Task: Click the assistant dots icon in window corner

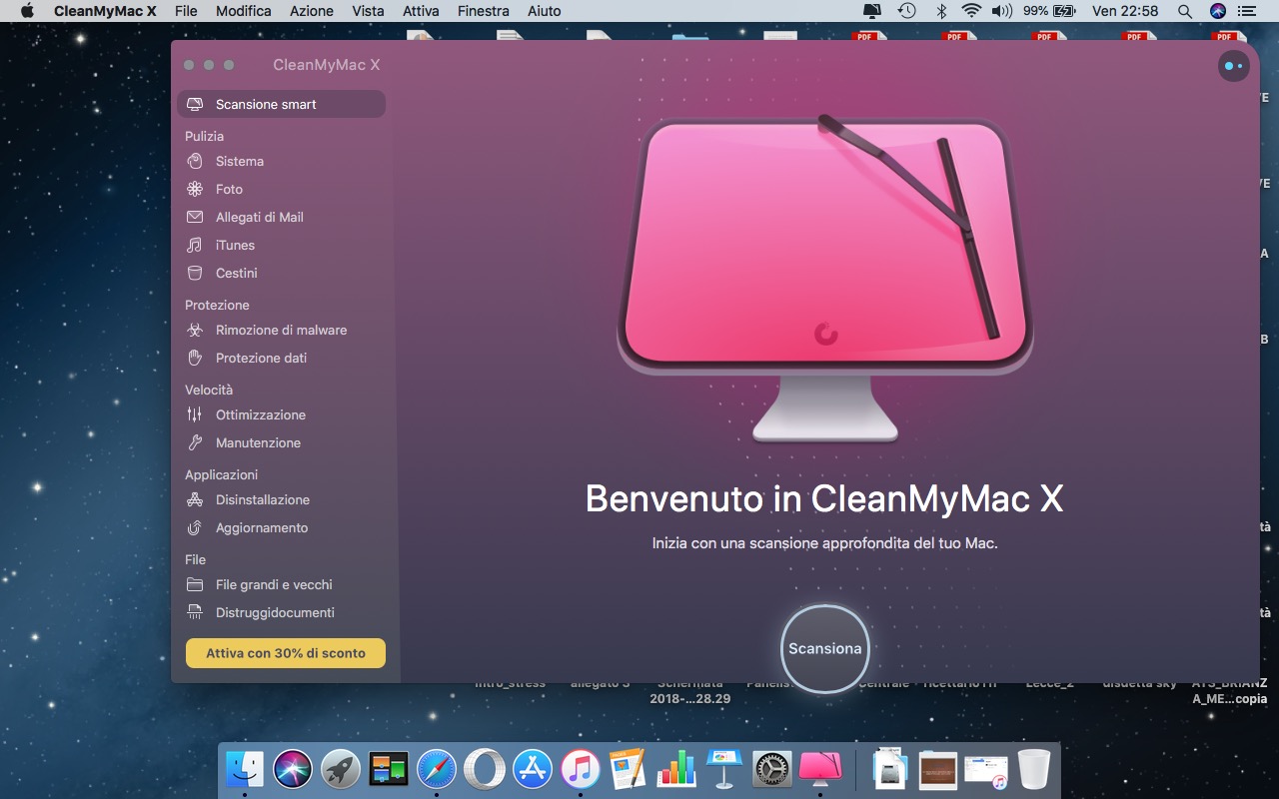Action: tap(1234, 66)
